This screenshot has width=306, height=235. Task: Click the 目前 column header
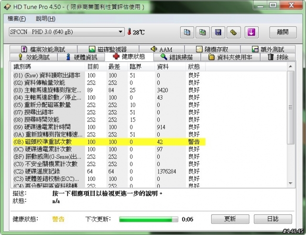coord(96,67)
